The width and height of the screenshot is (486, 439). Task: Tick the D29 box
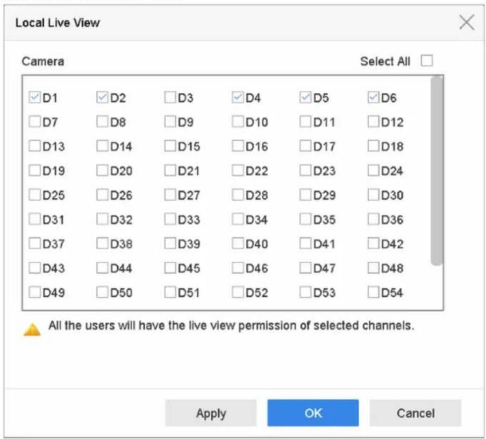click(x=305, y=195)
